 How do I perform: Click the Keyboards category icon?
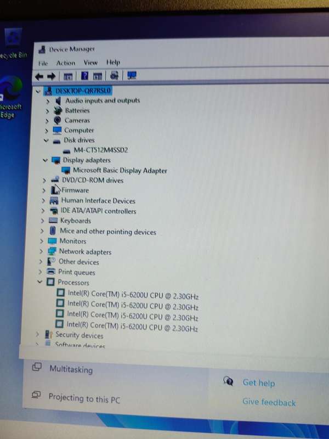pos(53,221)
